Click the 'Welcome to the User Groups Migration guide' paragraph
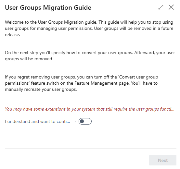Screen dimensions: 180x169 coord(89,28)
